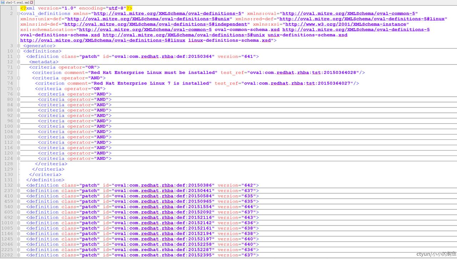
Task: Collapse the definitions fold marker on line 10
Action: (x=19, y=51)
